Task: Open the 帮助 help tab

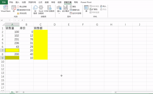Action: pyautogui.click(x=76, y=2)
